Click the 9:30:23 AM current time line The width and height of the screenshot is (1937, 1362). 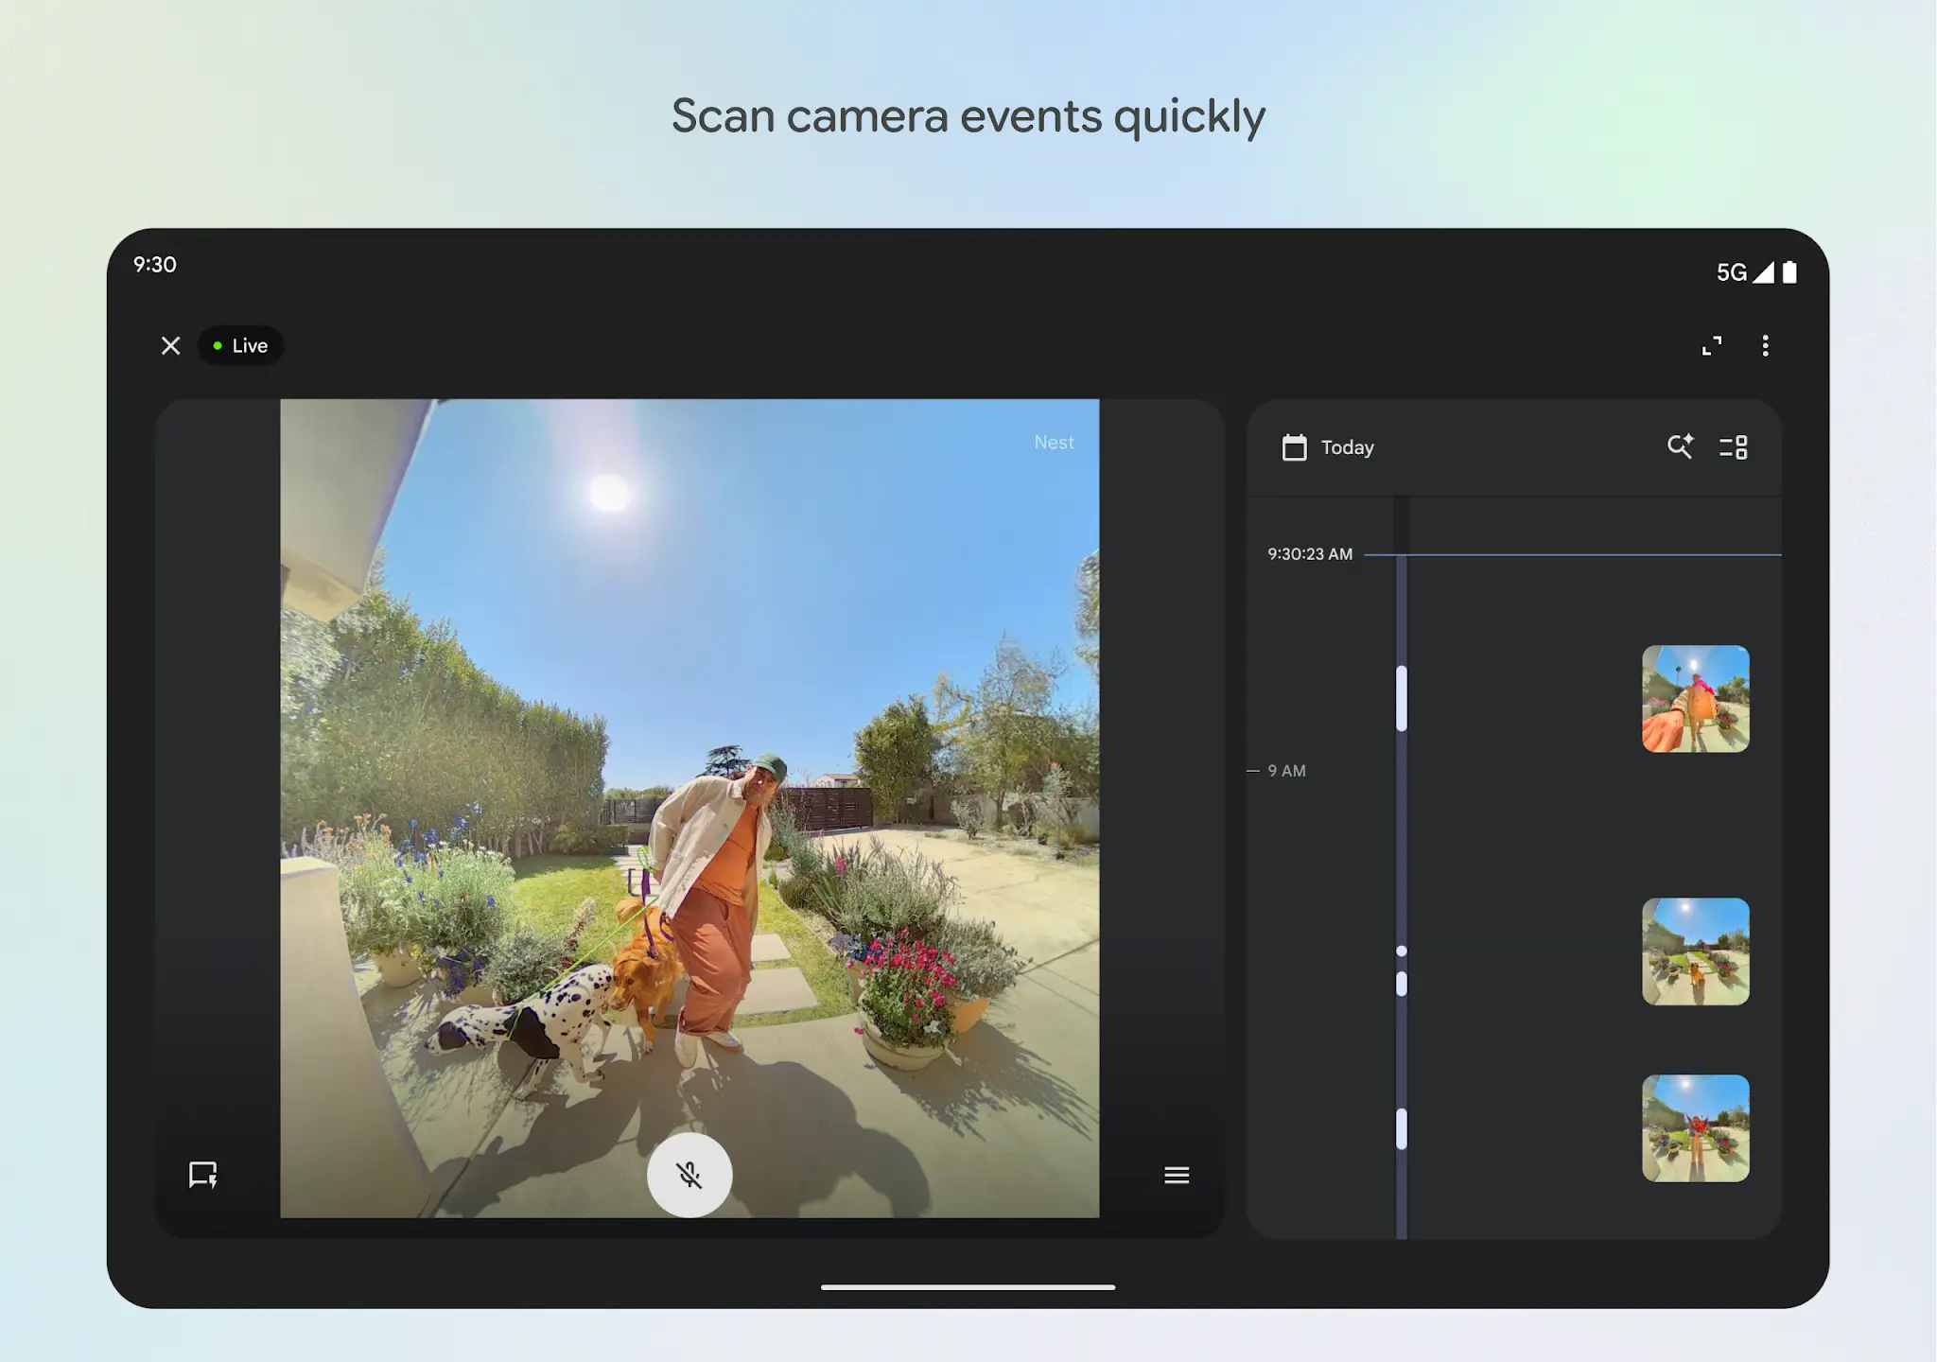tap(1570, 554)
